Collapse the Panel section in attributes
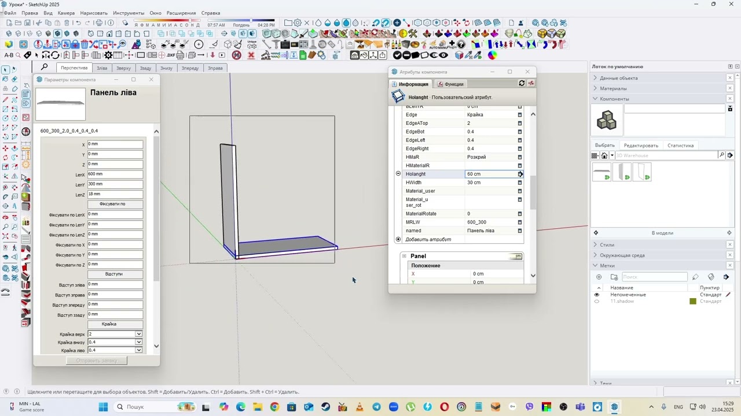Screen dimensions: 741x416 tap(404, 256)
